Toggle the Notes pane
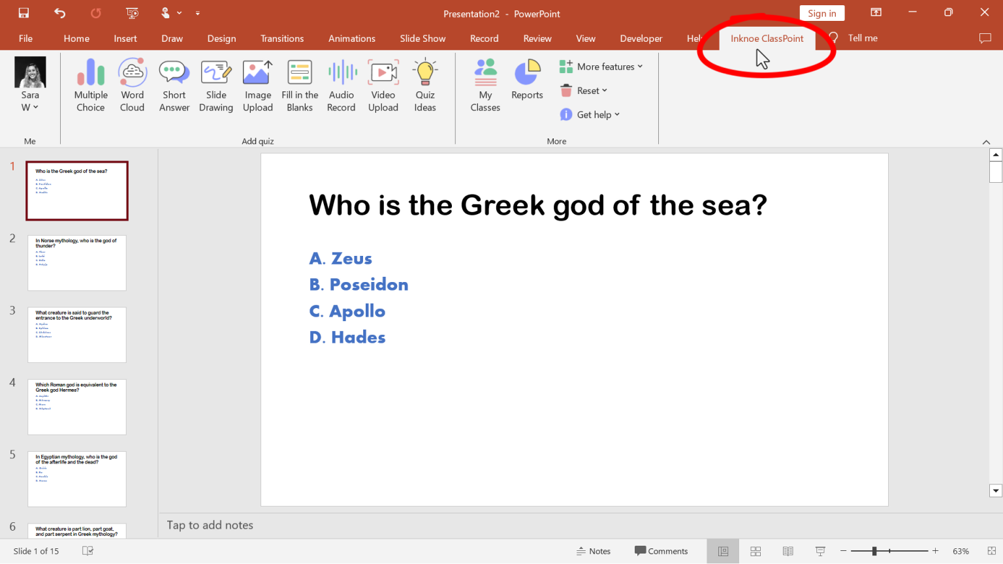 [x=593, y=550]
